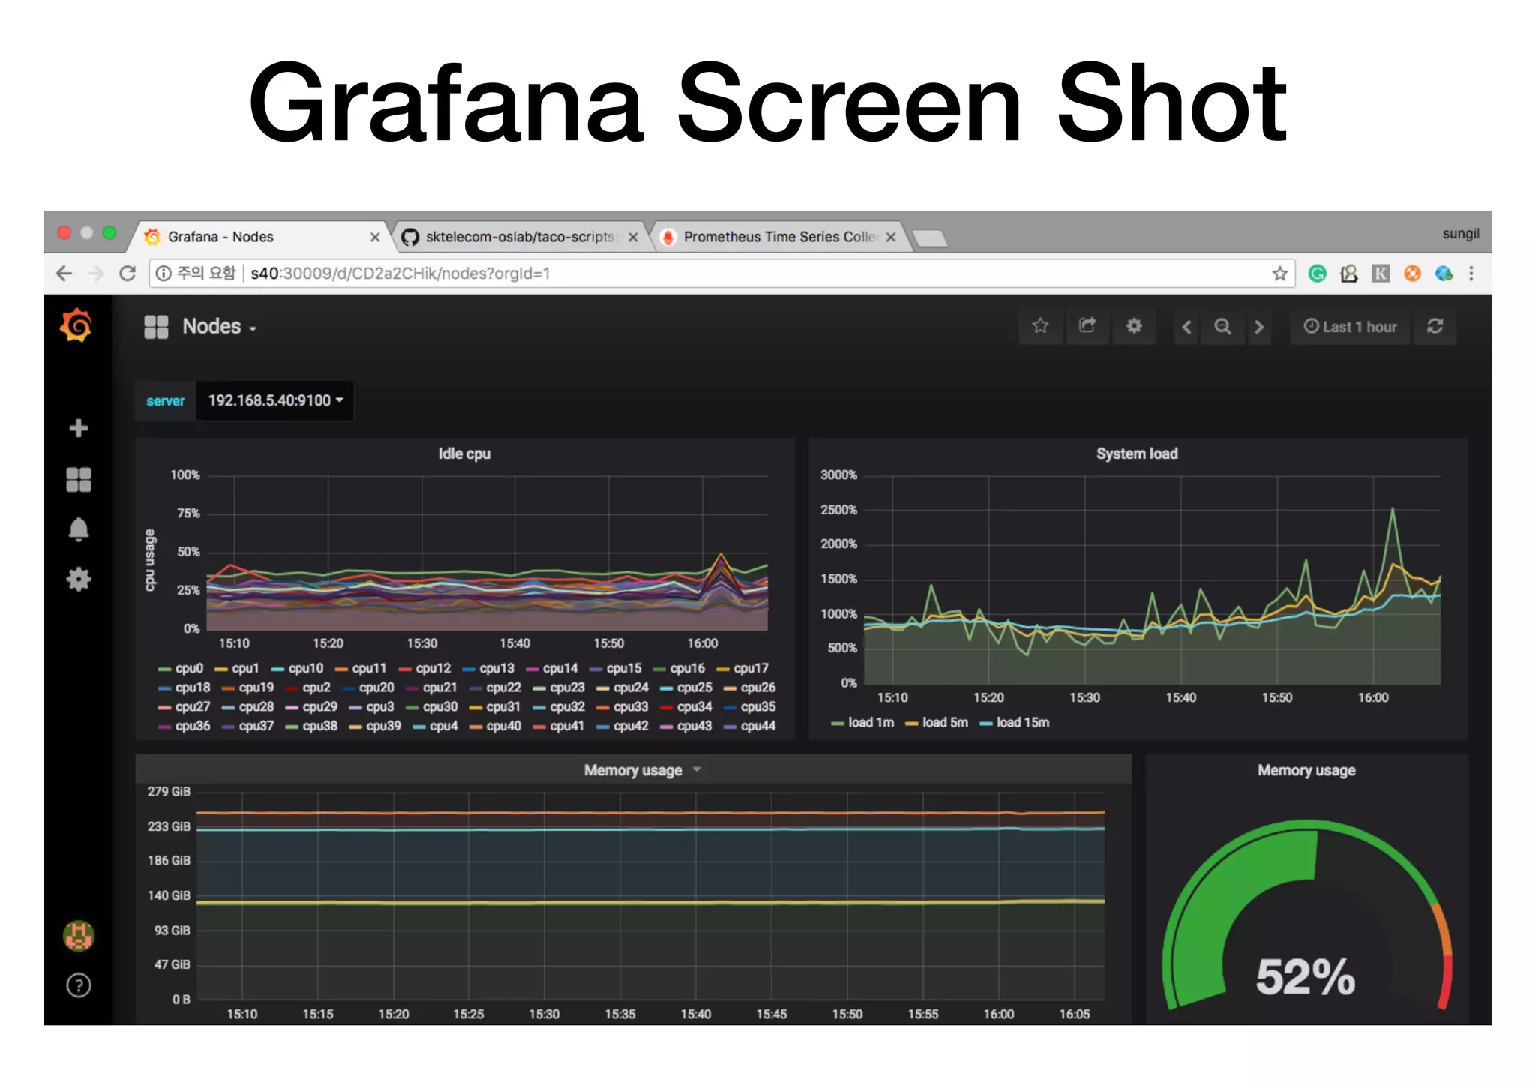Click the Share dashboard icon
The image size is (1536, 1085).
[x=1087, y=326]
